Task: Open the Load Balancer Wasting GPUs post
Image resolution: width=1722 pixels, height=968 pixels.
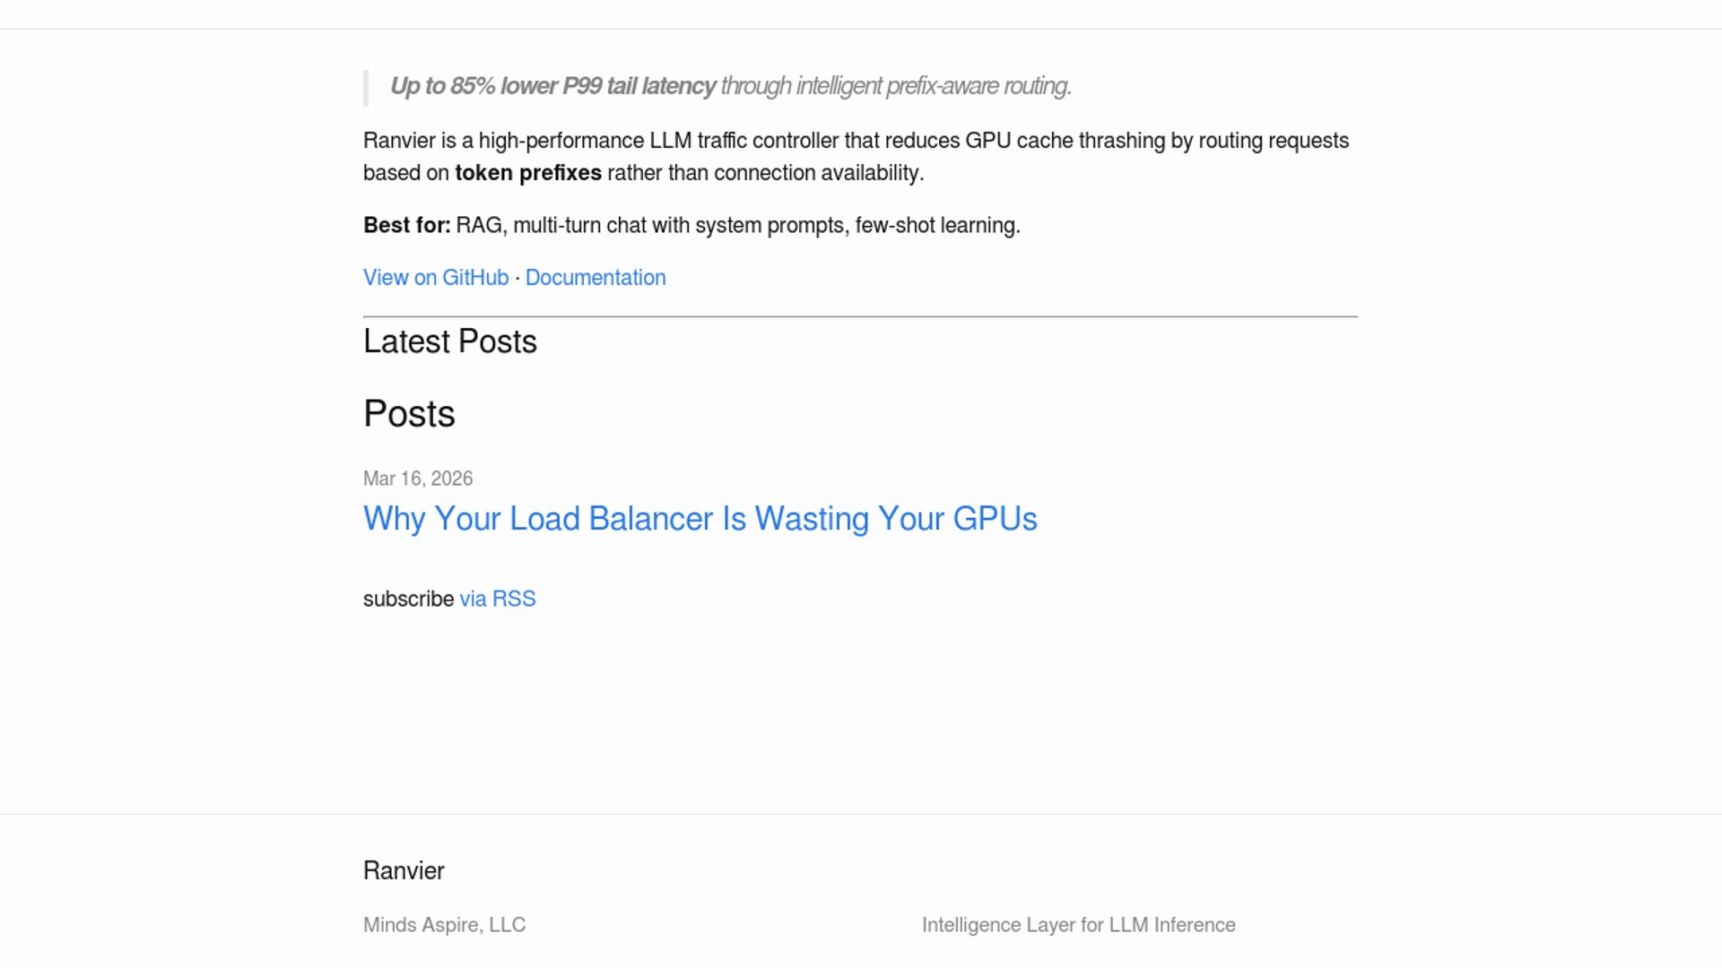Action: tap(700, 519)
